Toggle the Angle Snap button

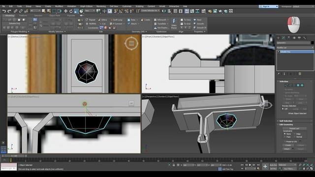[121, 11]
